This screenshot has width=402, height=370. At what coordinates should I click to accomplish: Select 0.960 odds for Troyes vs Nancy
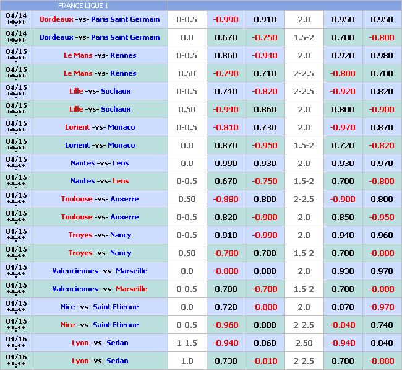[382, 235]
